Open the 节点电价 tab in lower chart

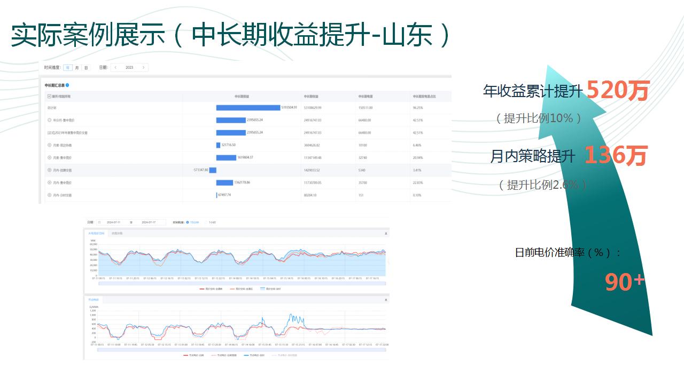93,300
